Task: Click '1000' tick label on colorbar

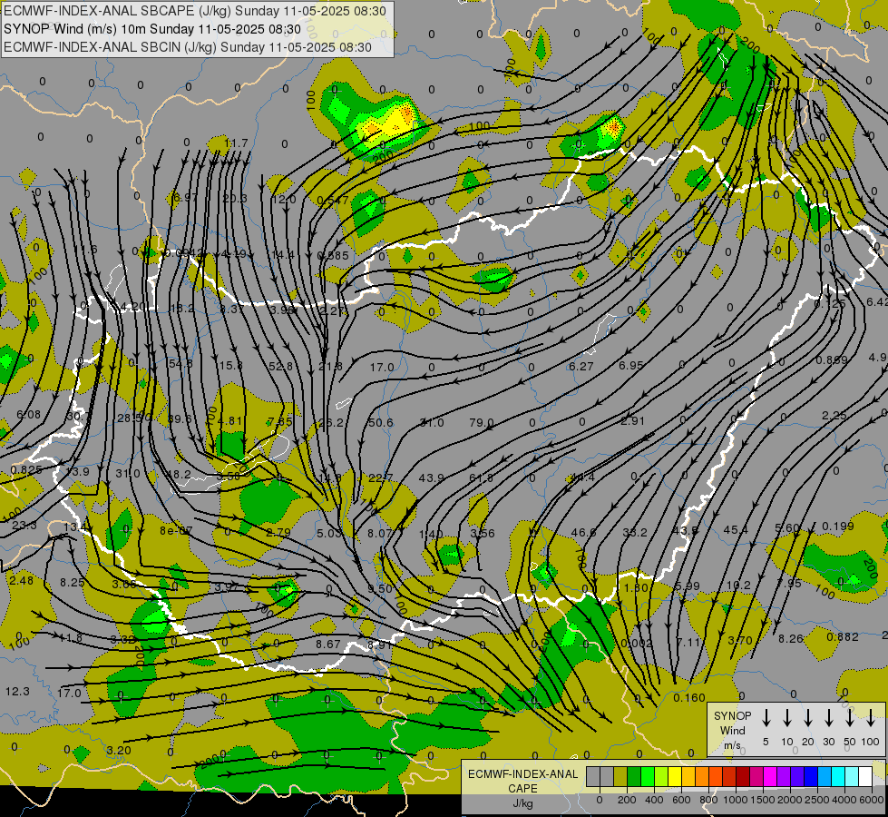Action: pyautogui.click(x=735, y=800)
